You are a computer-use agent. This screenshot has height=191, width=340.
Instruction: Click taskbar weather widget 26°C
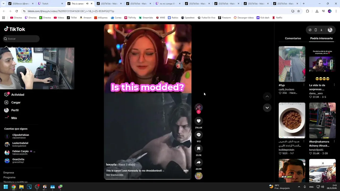pos(279,187)
